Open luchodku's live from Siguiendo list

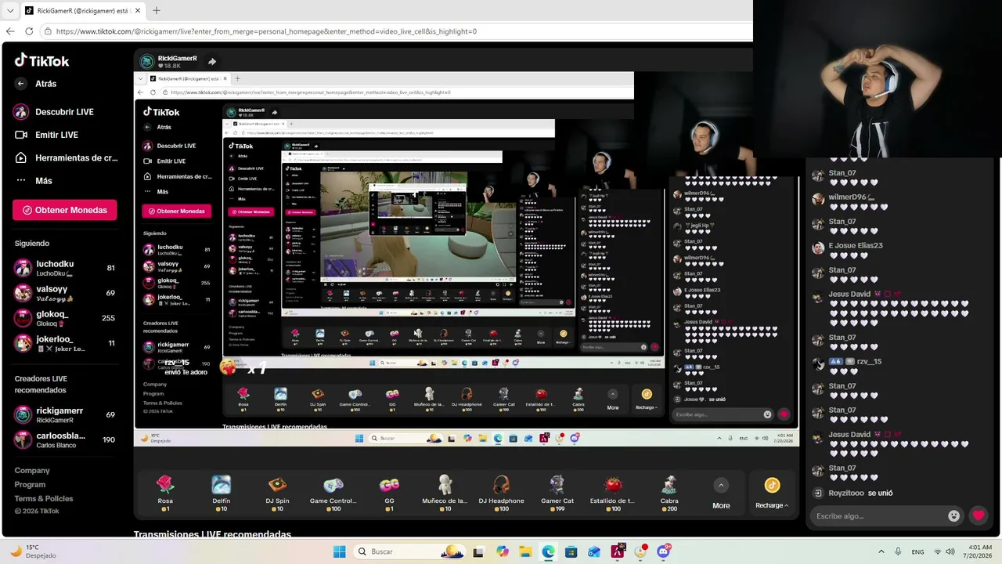(x=66, y=268)
